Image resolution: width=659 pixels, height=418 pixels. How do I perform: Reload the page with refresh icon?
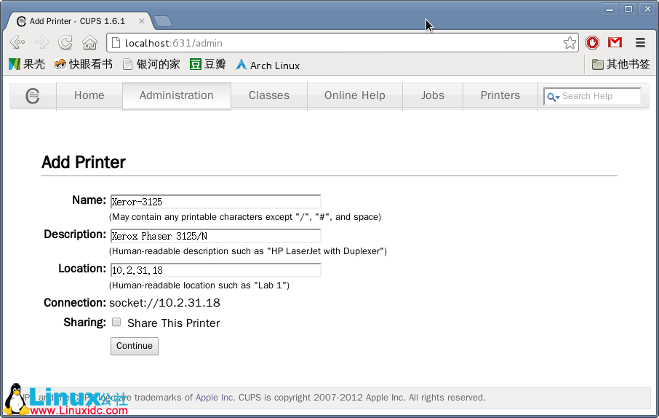coord(65,43)
